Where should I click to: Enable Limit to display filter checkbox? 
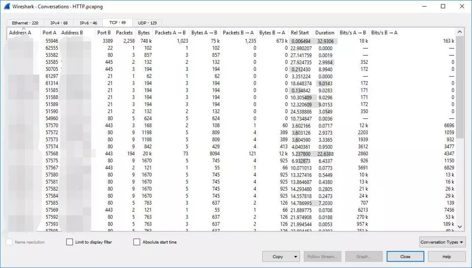click(69, 242)
